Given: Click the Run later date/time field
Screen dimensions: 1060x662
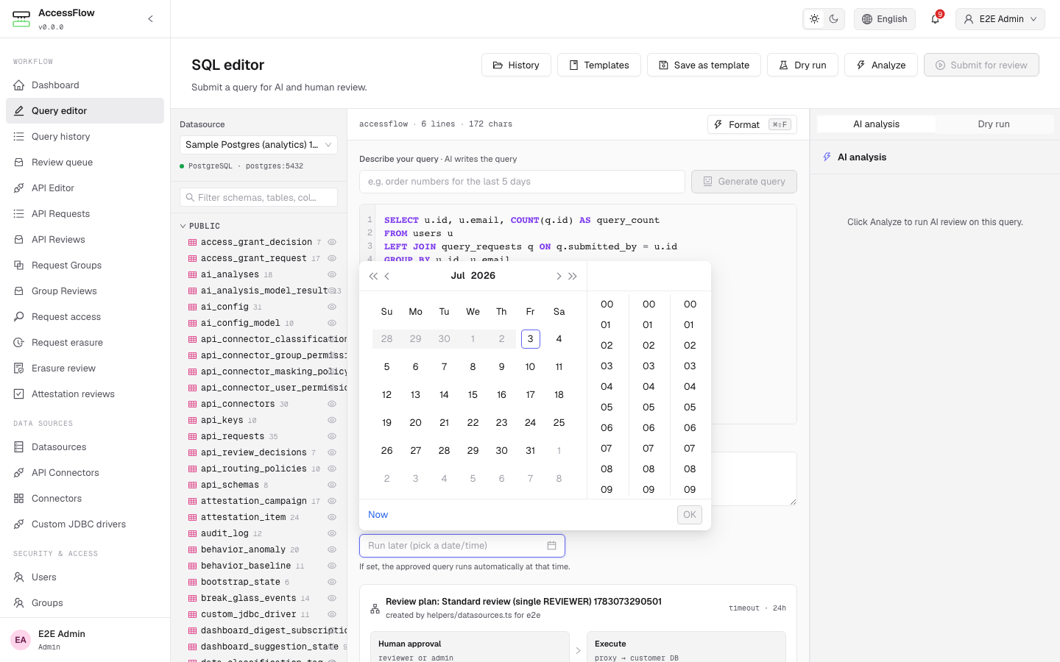Looking at the screenshot, I should 462,546.
